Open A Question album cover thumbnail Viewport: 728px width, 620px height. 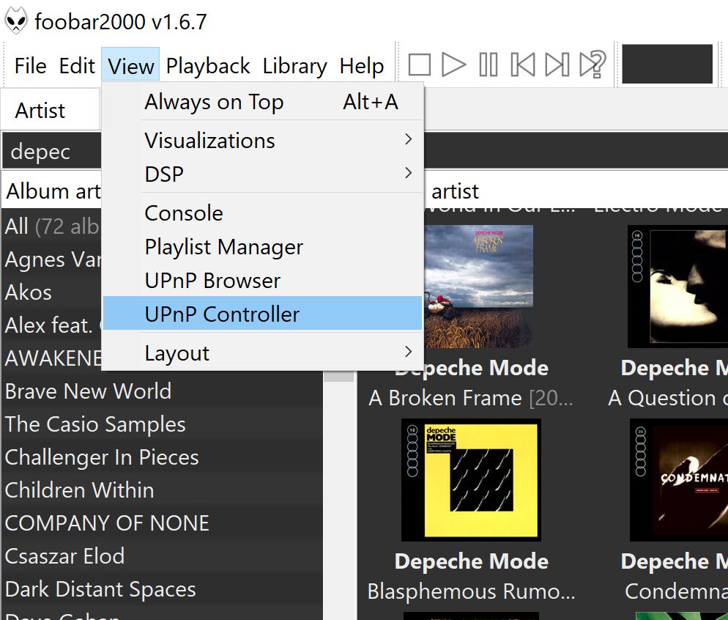[x=678, y=287]
